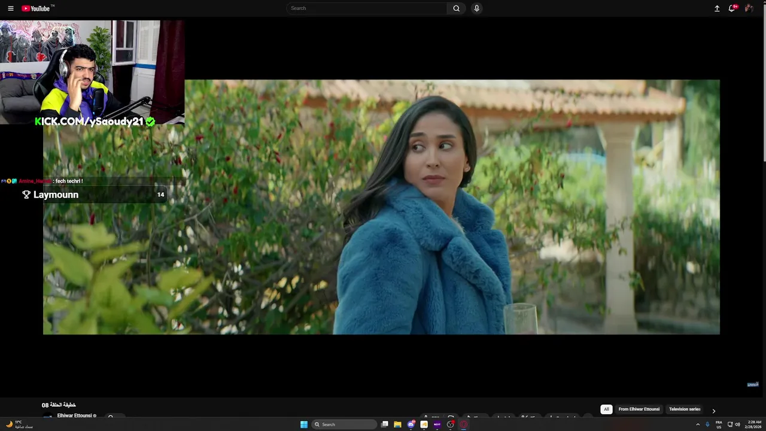Screen dimensions: 766x431
Task: Open the upload/create video icon
Action: [717, 8]
